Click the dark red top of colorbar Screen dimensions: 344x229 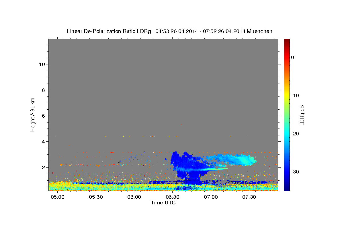287,41
